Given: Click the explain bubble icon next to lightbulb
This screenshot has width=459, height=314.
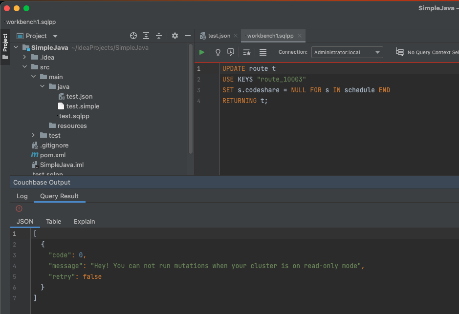Looking at the screenshot, I should coord(231,52).
